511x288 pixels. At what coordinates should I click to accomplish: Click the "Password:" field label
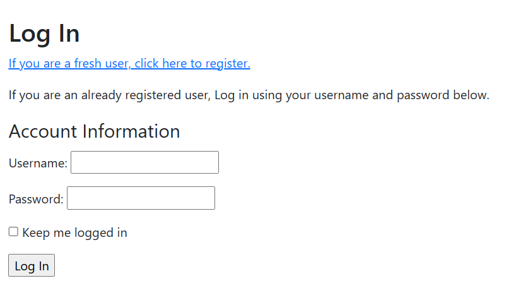coord(36,199)
